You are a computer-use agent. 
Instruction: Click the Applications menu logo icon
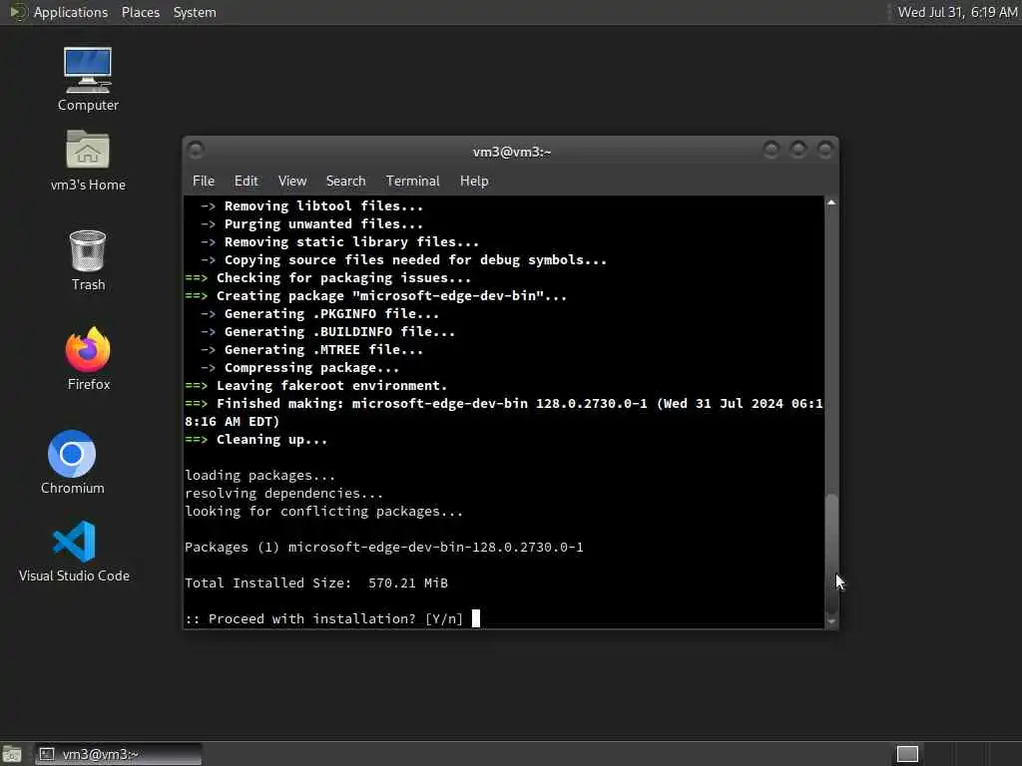pos(18,12)
